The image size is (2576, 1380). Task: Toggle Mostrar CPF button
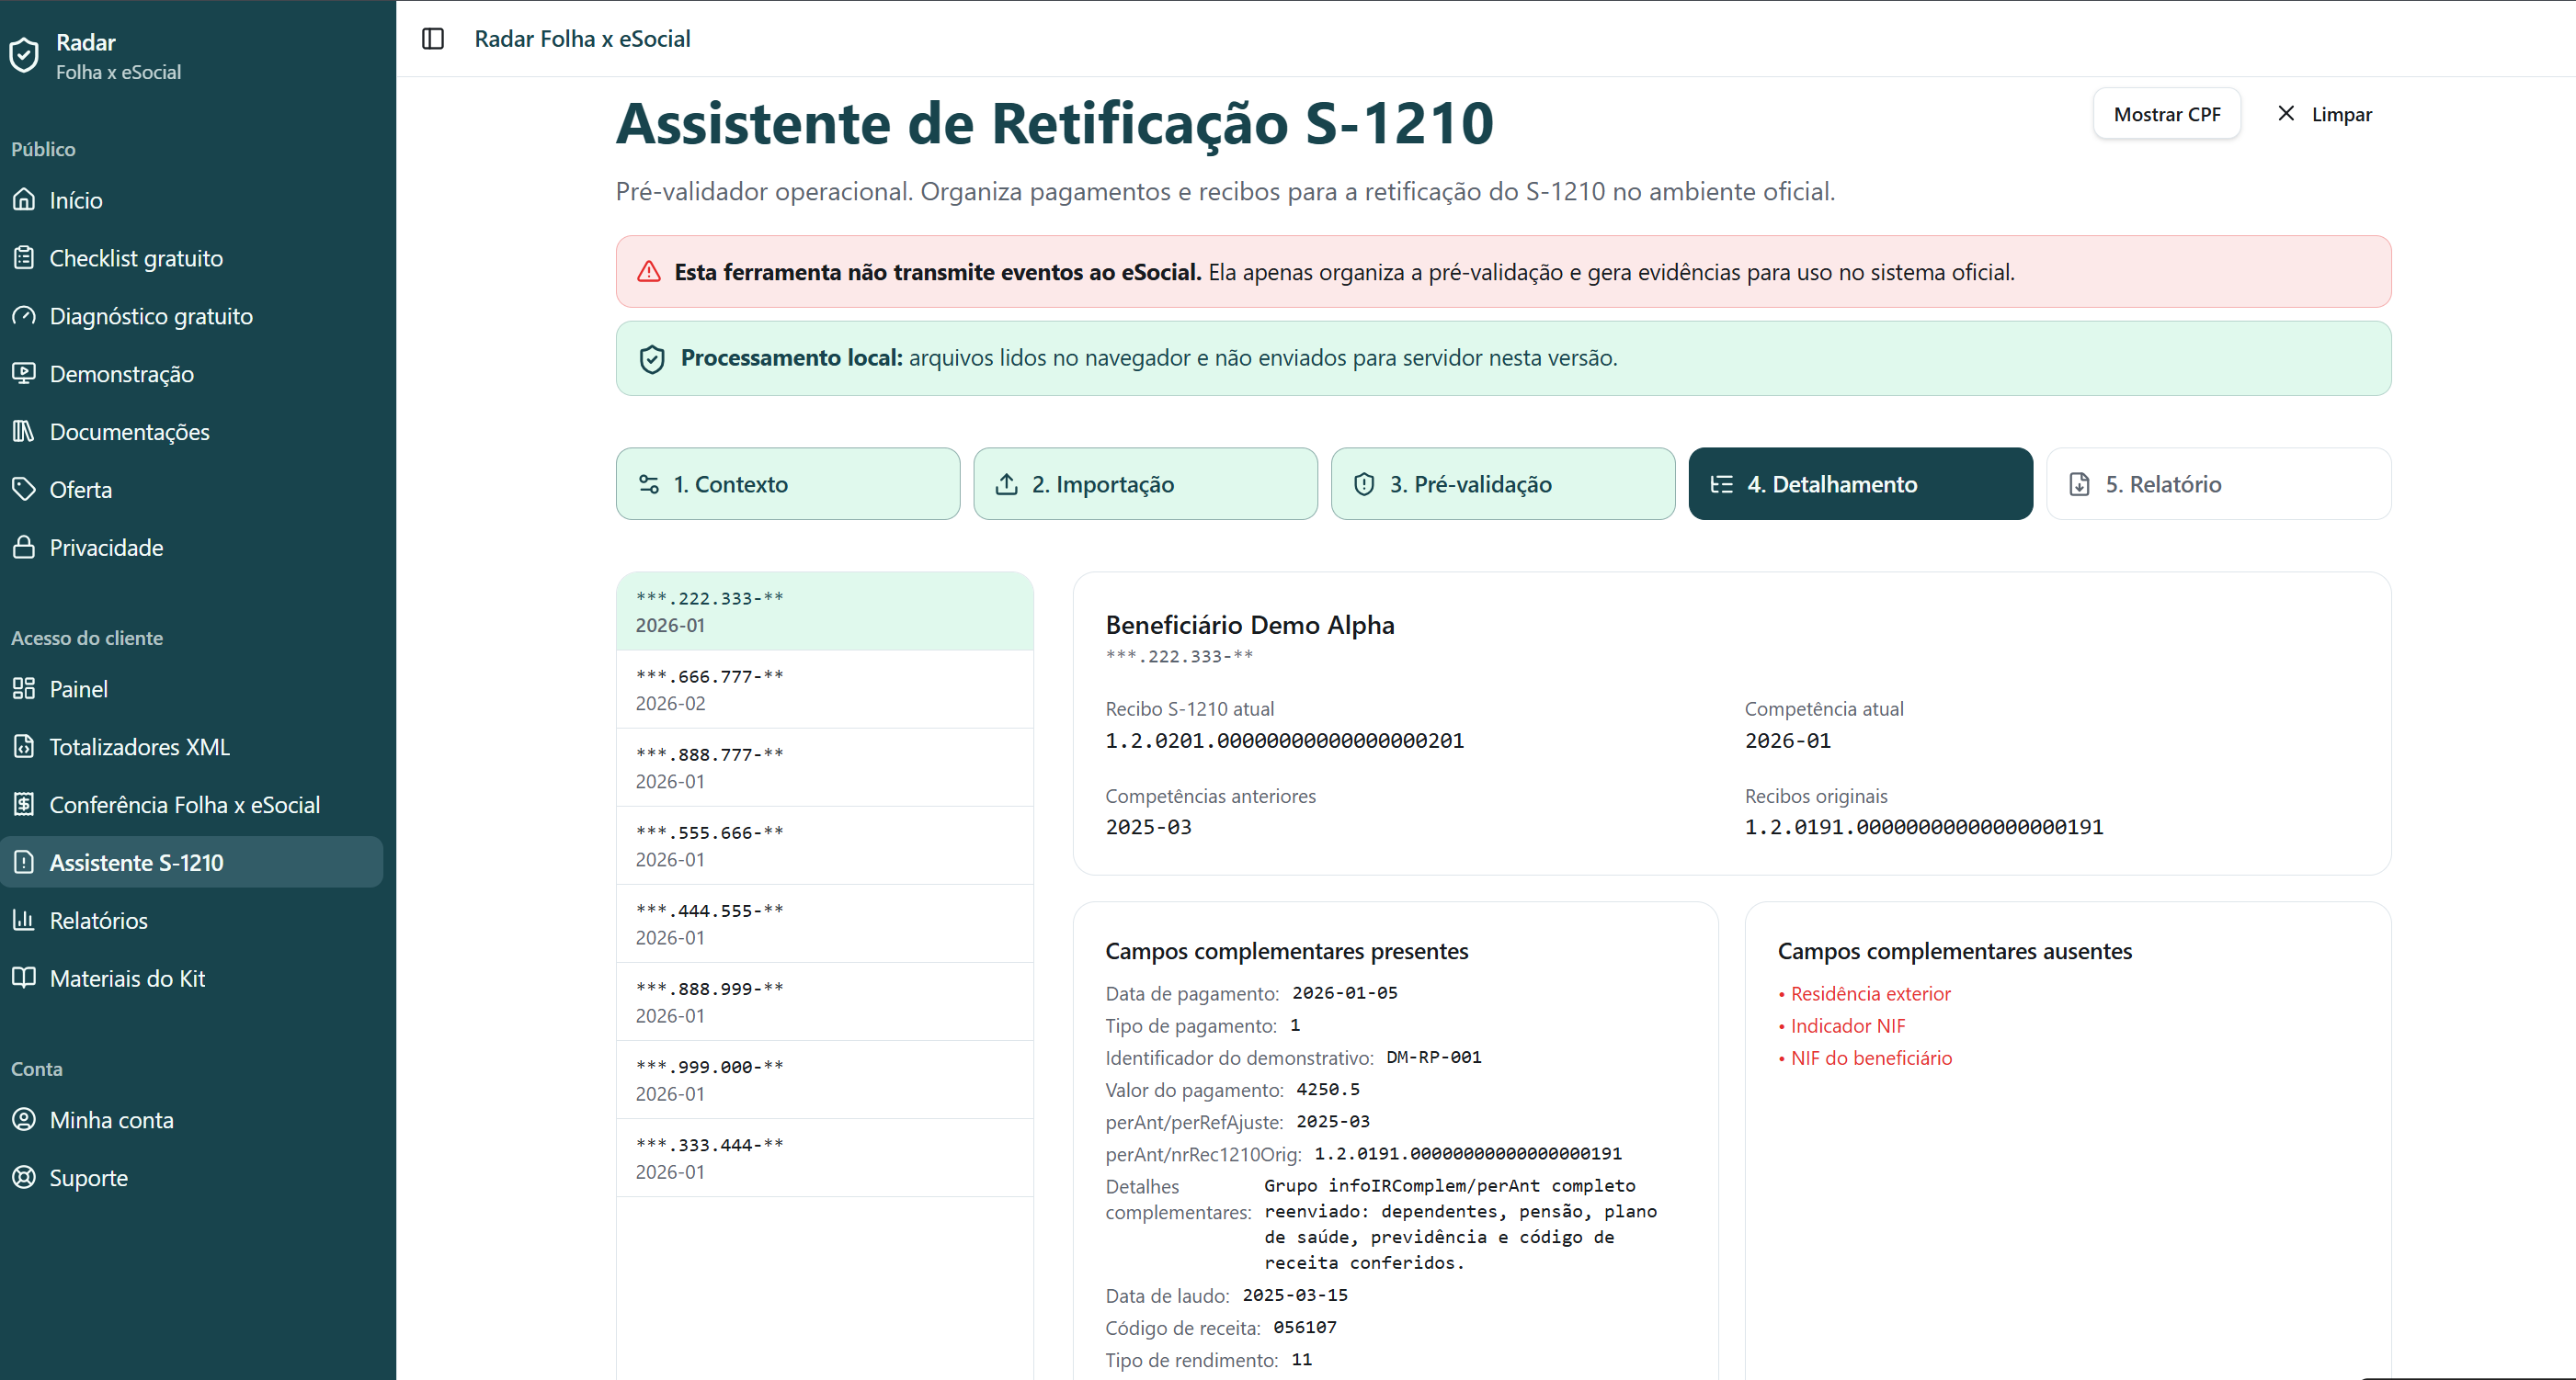2167,114
